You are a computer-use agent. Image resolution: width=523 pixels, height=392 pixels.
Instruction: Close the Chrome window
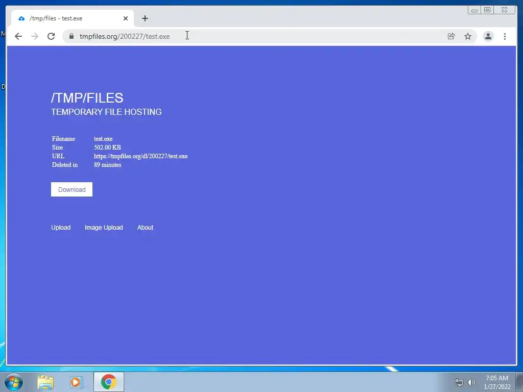point(505,10)
